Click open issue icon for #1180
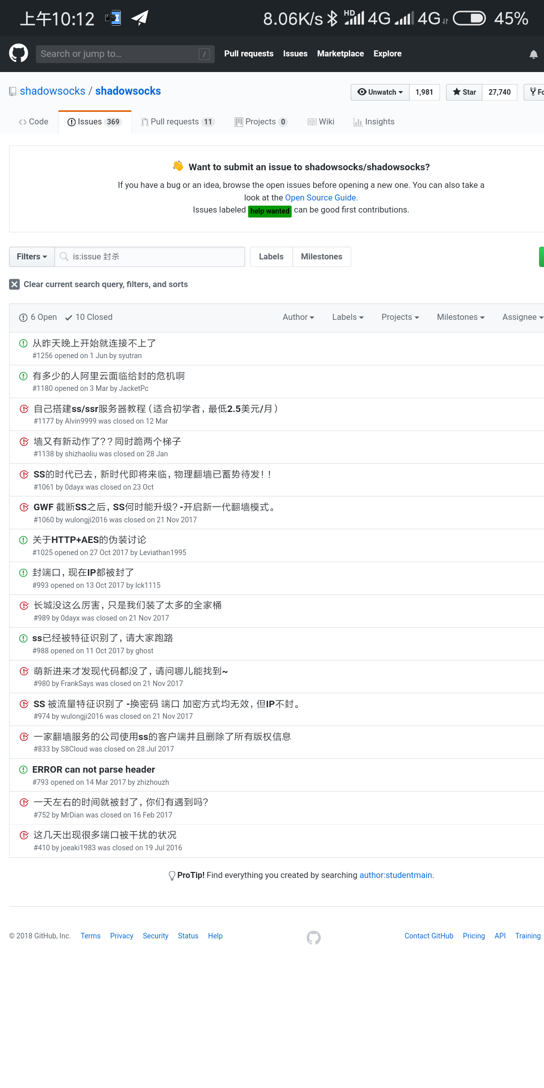 [x=23, y=376]
